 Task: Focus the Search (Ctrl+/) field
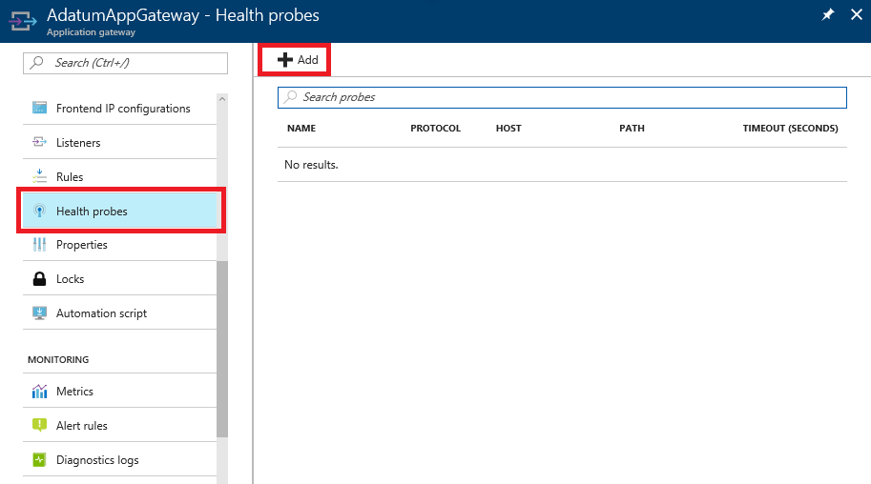pyautogui.click(x=126, y=63)
